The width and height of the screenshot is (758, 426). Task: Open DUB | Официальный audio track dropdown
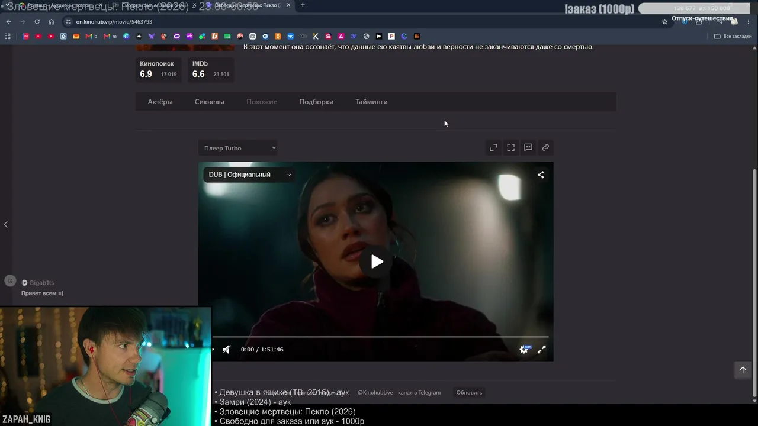tap(249, 175)
